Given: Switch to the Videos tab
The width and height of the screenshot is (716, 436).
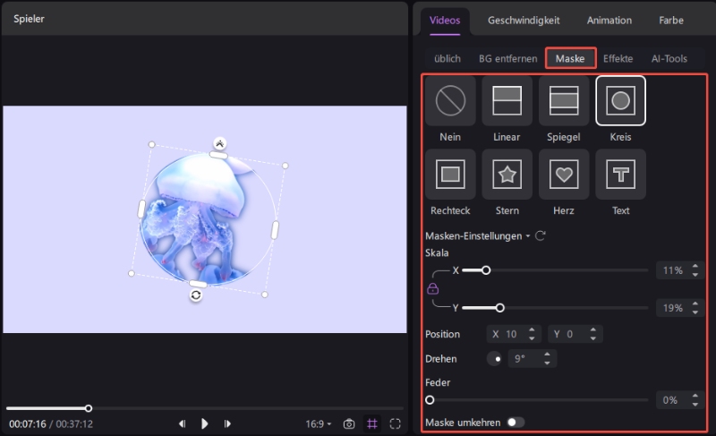Looking at the screenshot, I should pos(445,20).
